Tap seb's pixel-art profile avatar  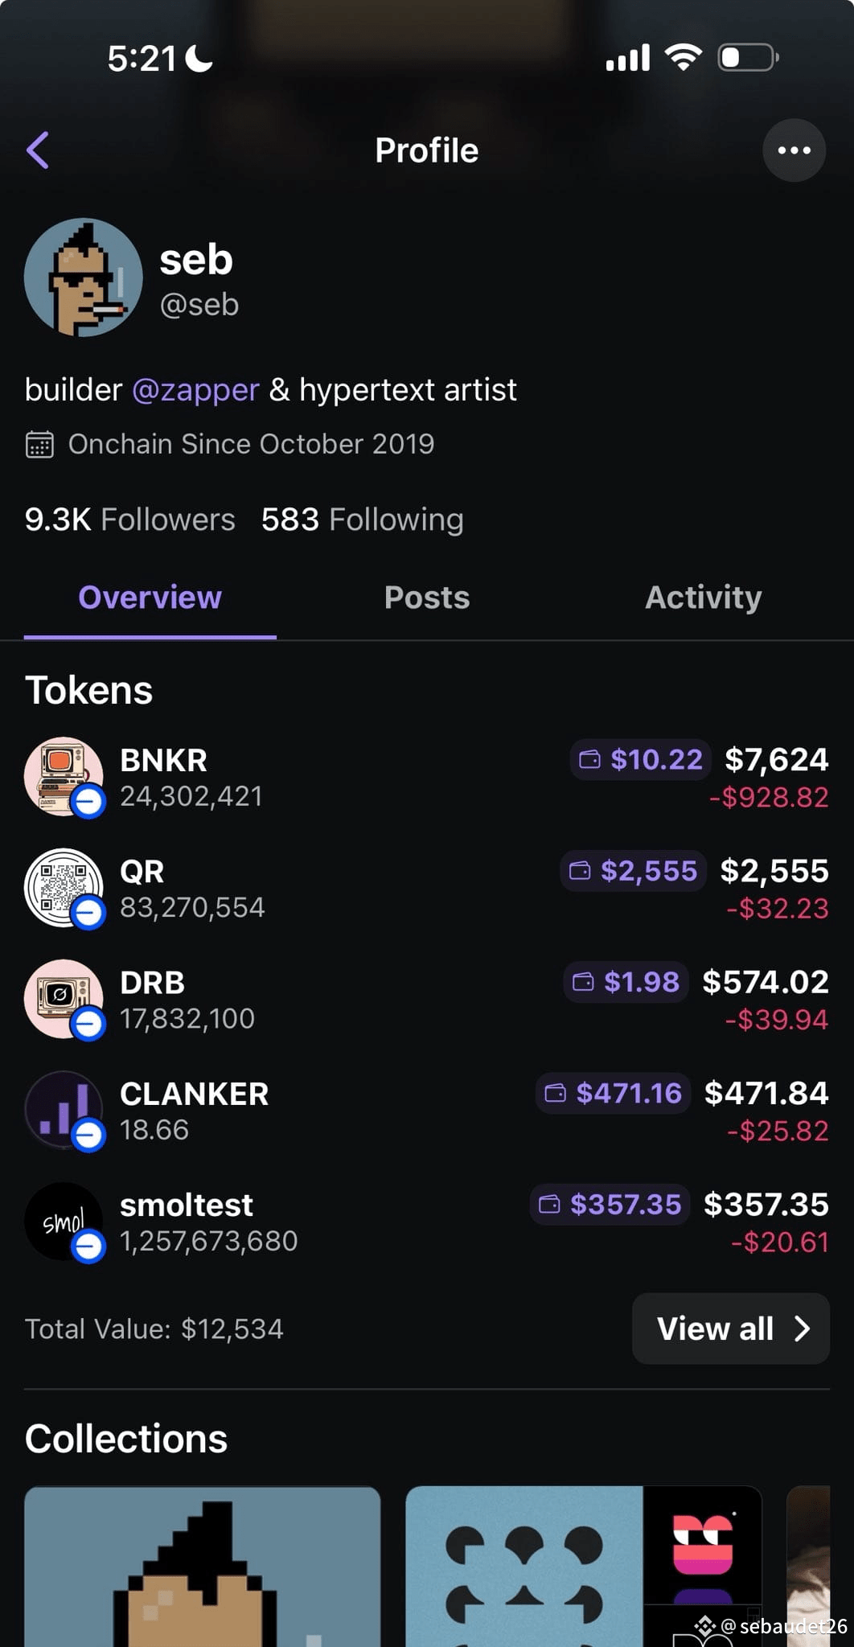click(84, 277)
